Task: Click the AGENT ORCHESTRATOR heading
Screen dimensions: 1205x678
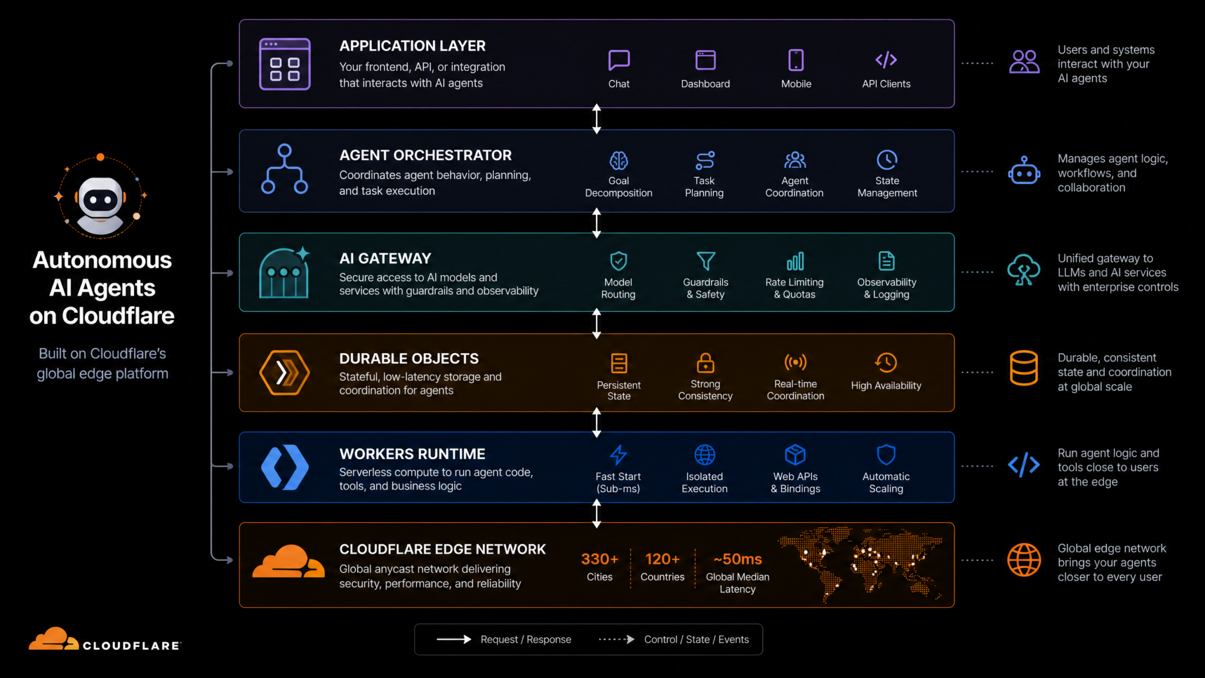Action: click(425, 155)
